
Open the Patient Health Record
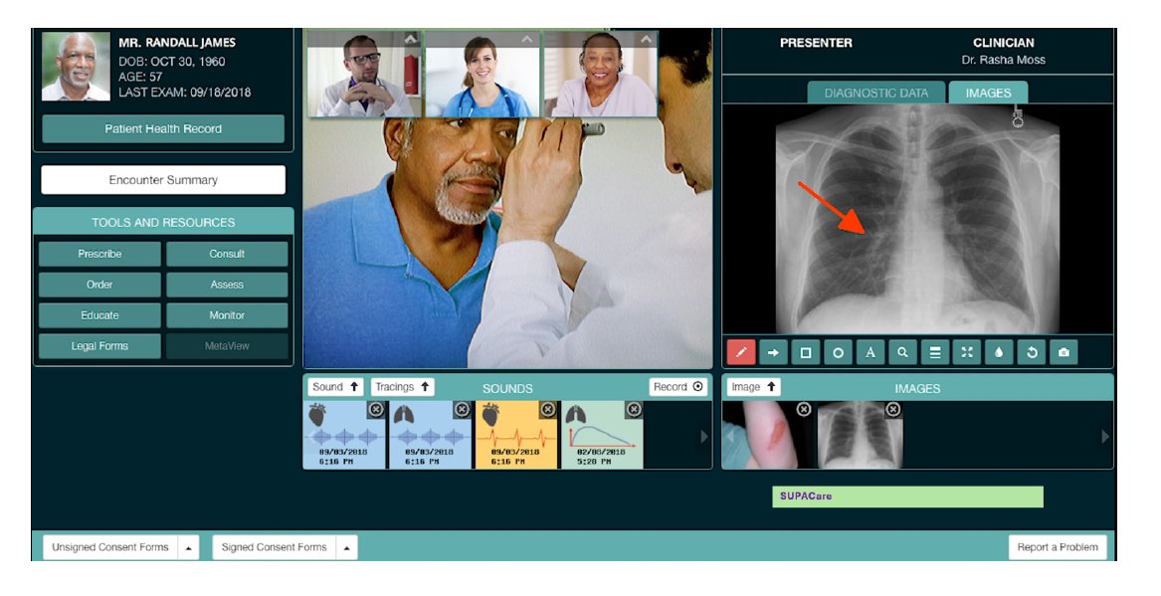tap(163, 129)
